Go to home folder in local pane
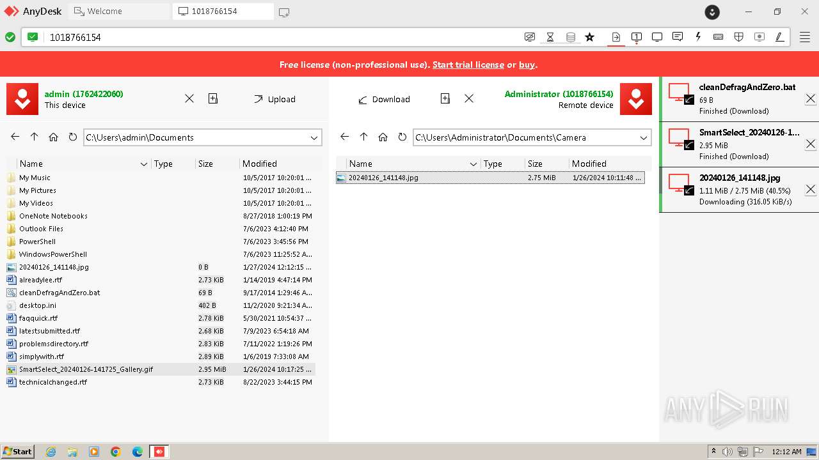 pos(53,137)
